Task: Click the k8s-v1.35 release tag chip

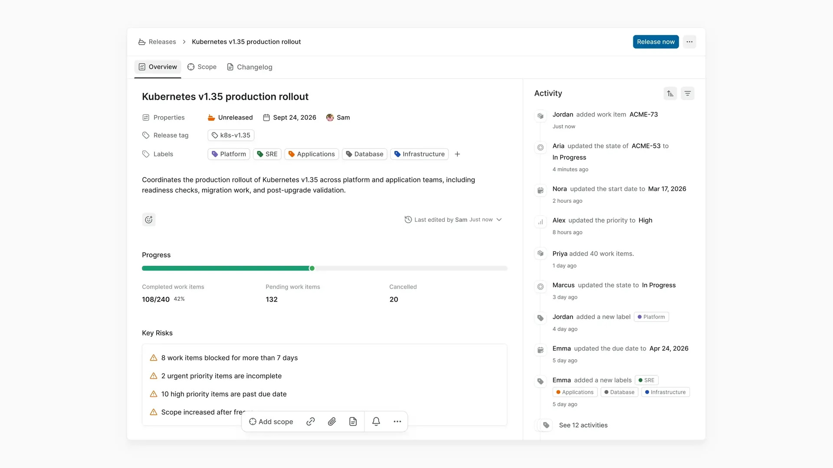Action: pyautogui.click(x=231, y=135)
